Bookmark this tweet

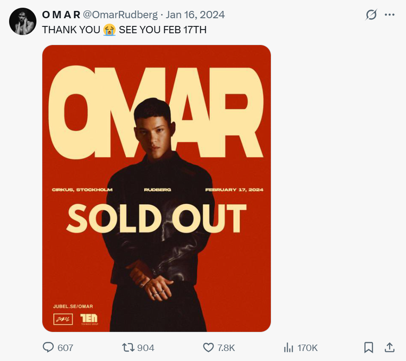pos(369,347)
